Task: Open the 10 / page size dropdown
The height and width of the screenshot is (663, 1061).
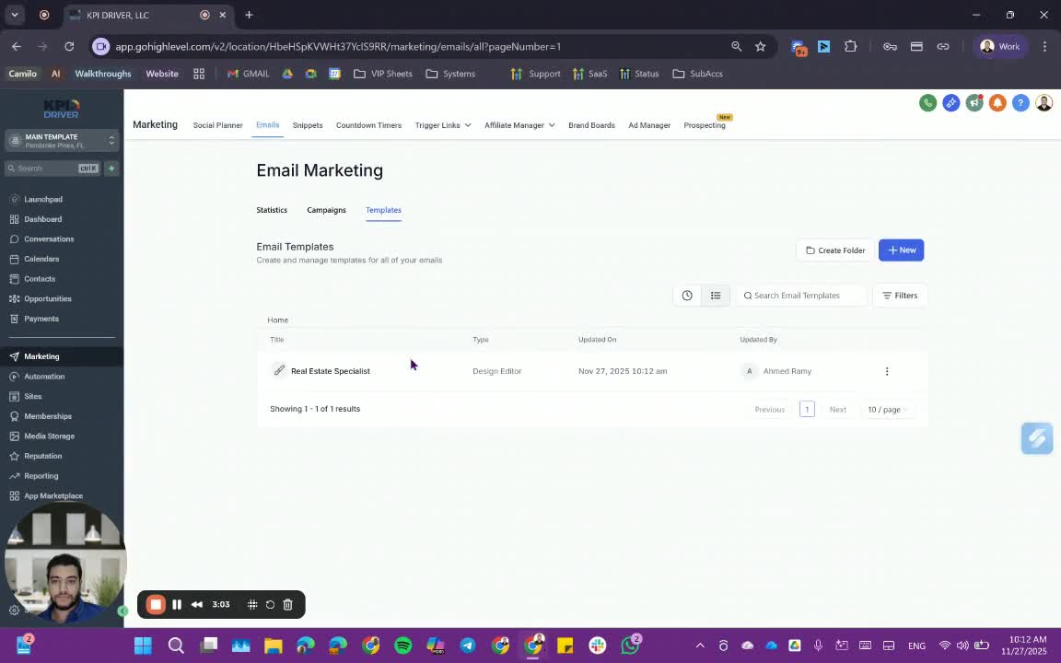Action: (887, 409)
